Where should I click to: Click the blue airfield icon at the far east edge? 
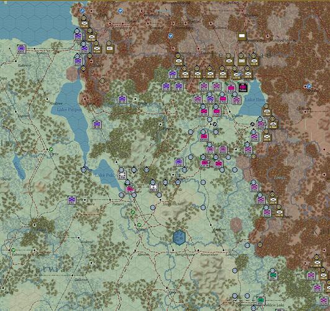pyautogui.click(x=309, y=86)
